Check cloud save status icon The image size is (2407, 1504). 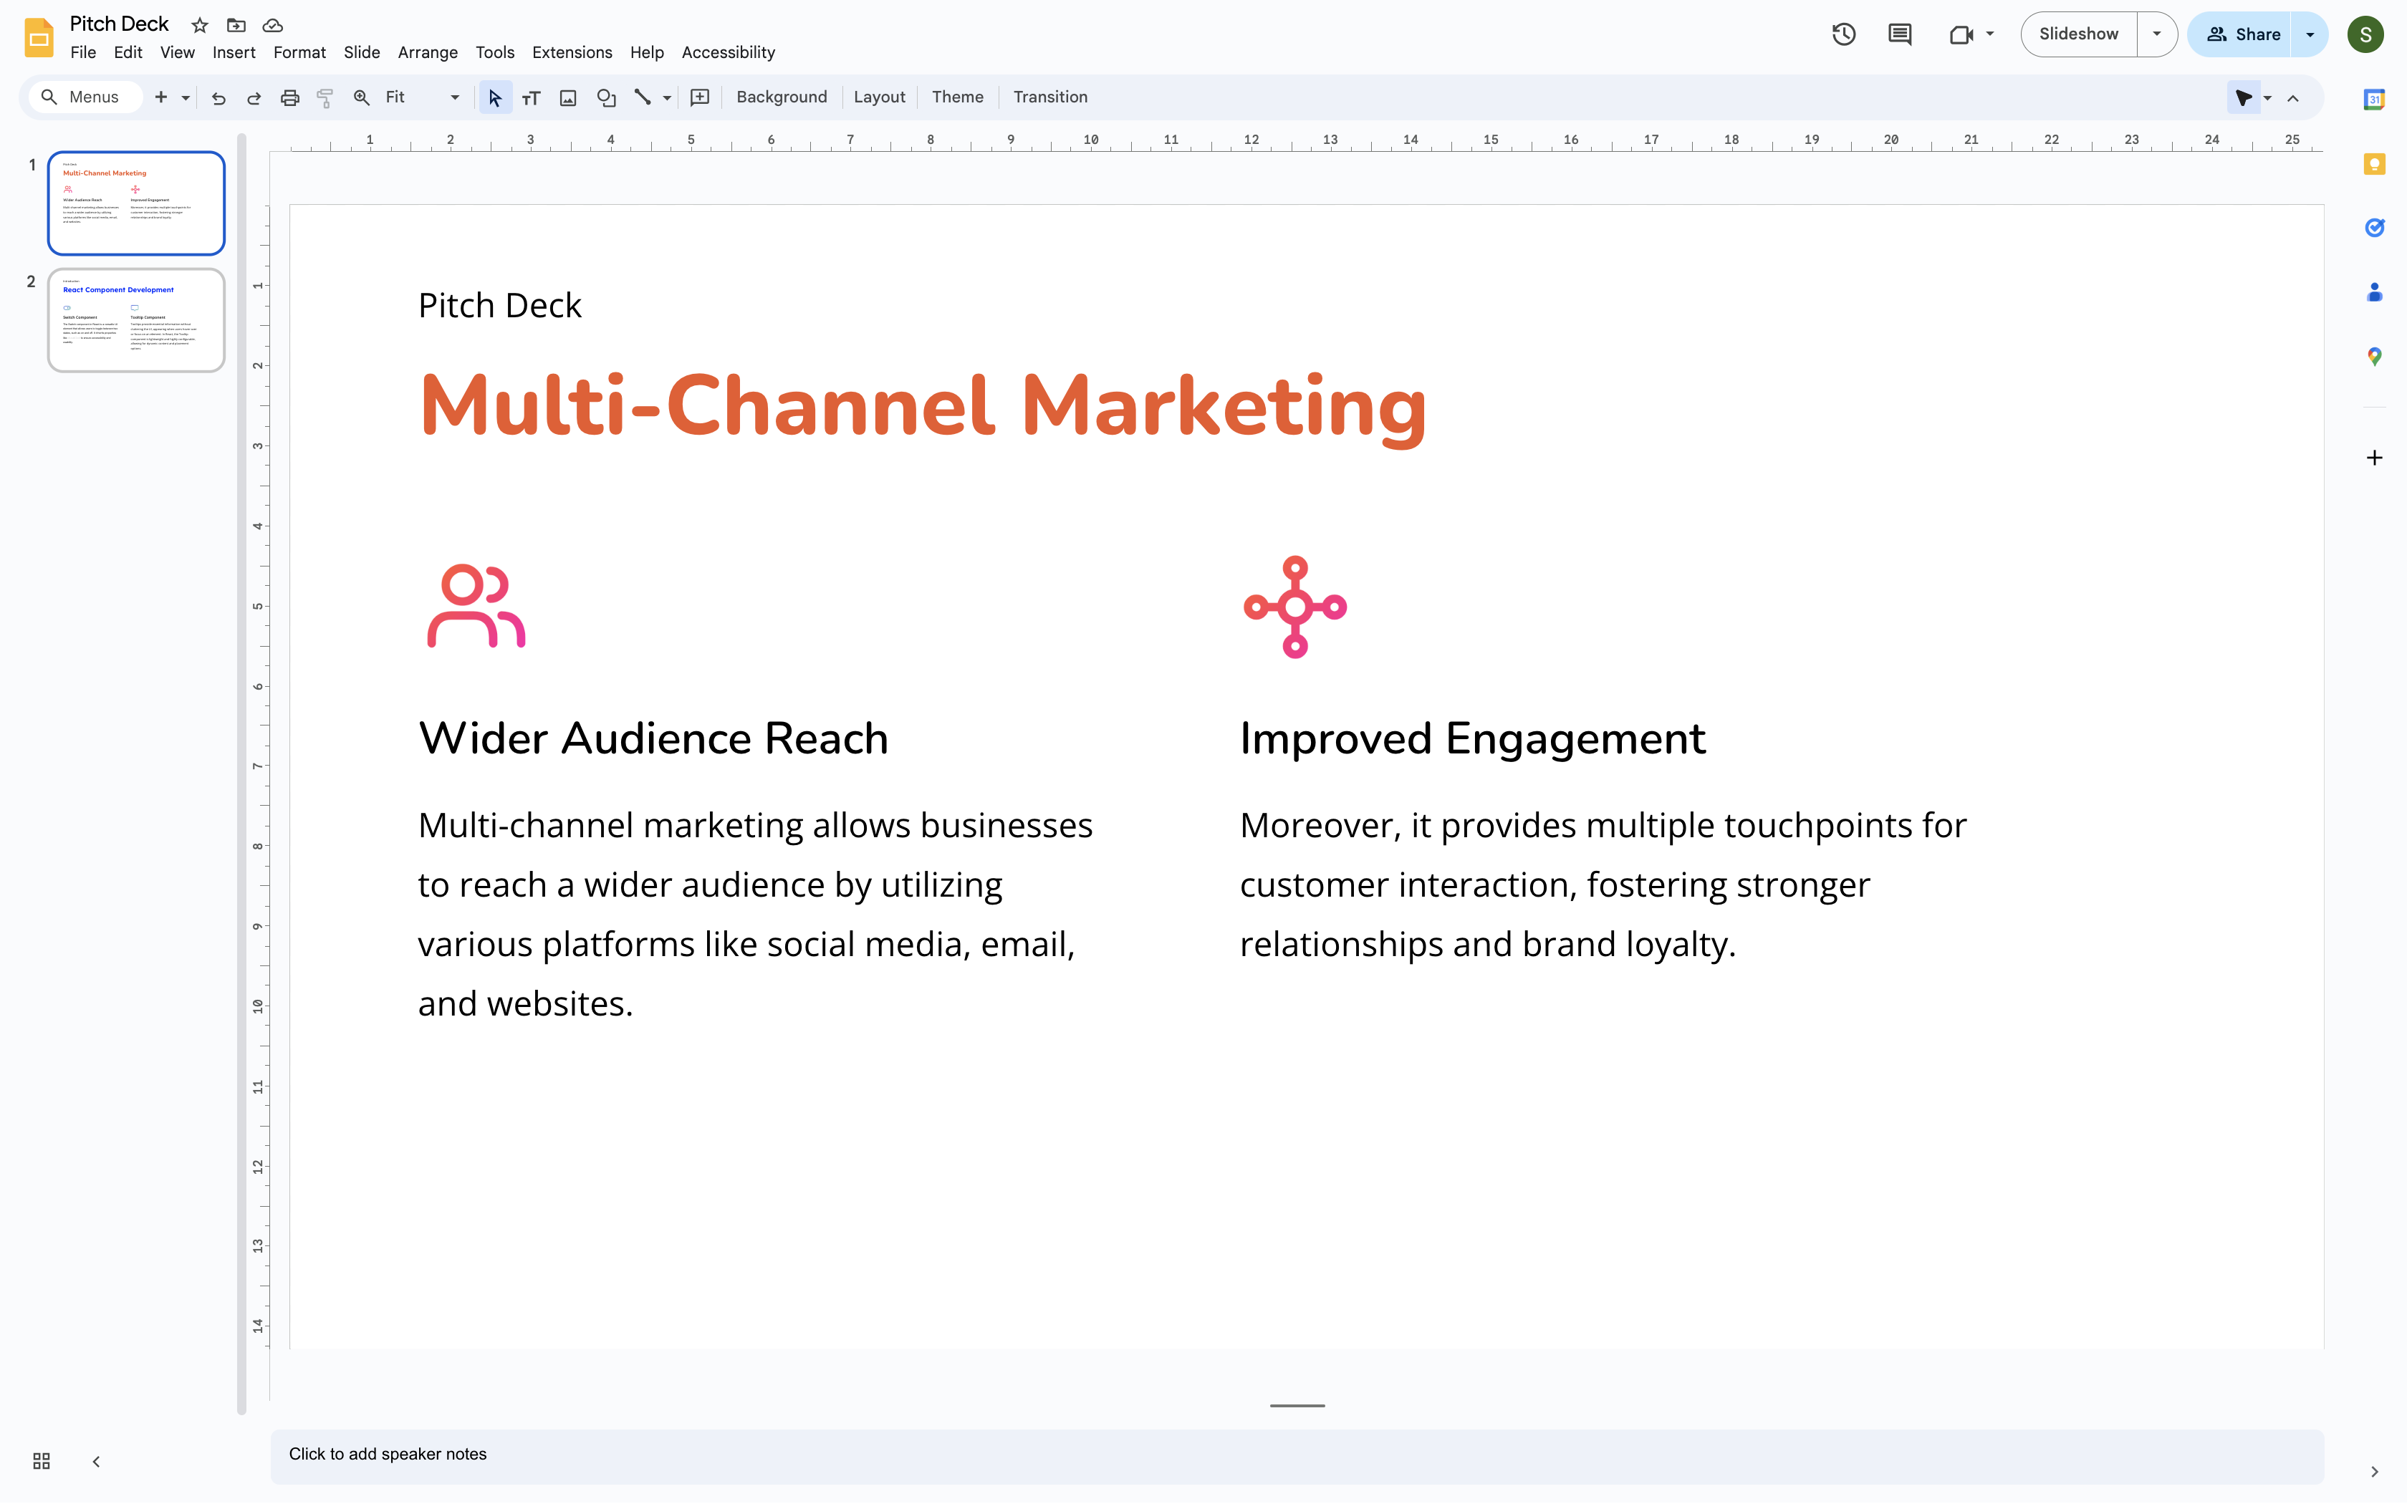272,25
